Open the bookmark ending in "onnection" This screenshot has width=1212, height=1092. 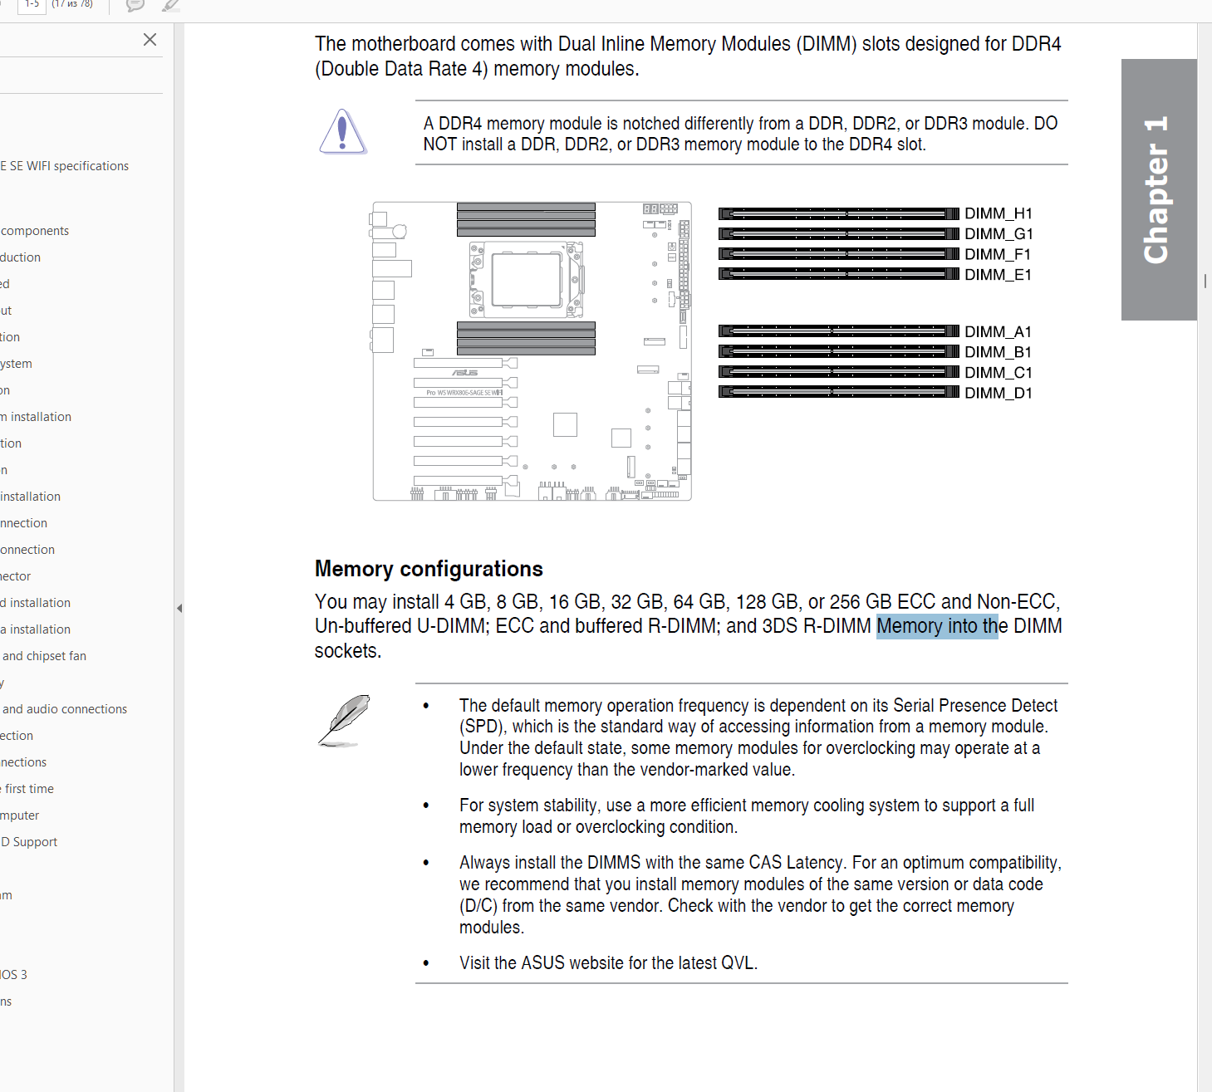[x=27, y=550]
